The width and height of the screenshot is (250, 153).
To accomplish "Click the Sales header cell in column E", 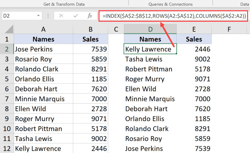I will 194,39.
